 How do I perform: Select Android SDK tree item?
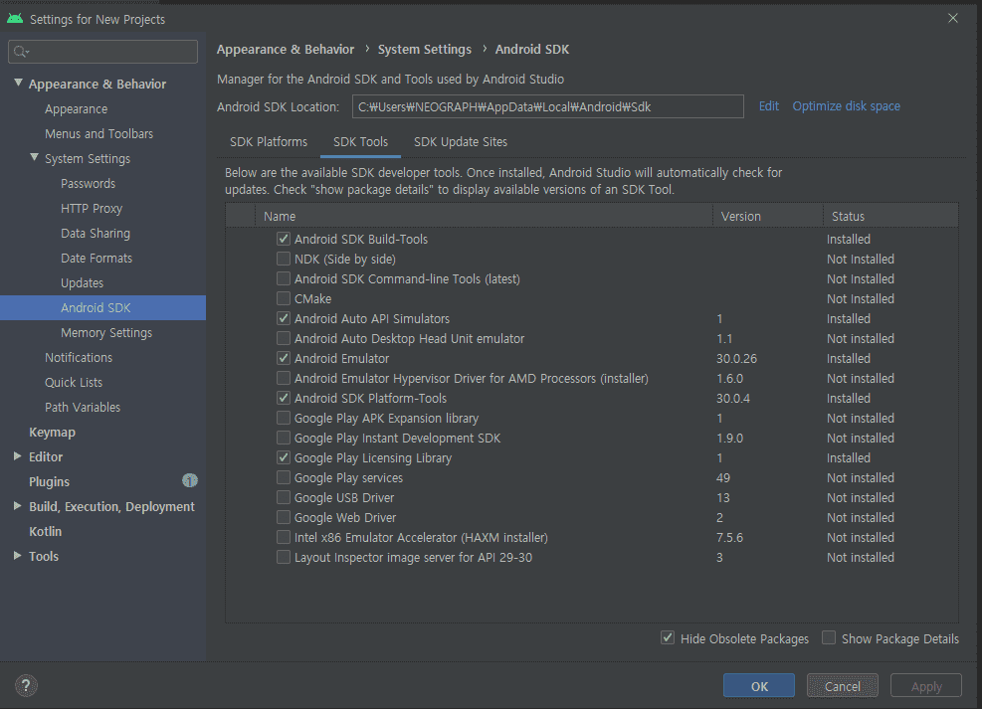click(102, 308)
